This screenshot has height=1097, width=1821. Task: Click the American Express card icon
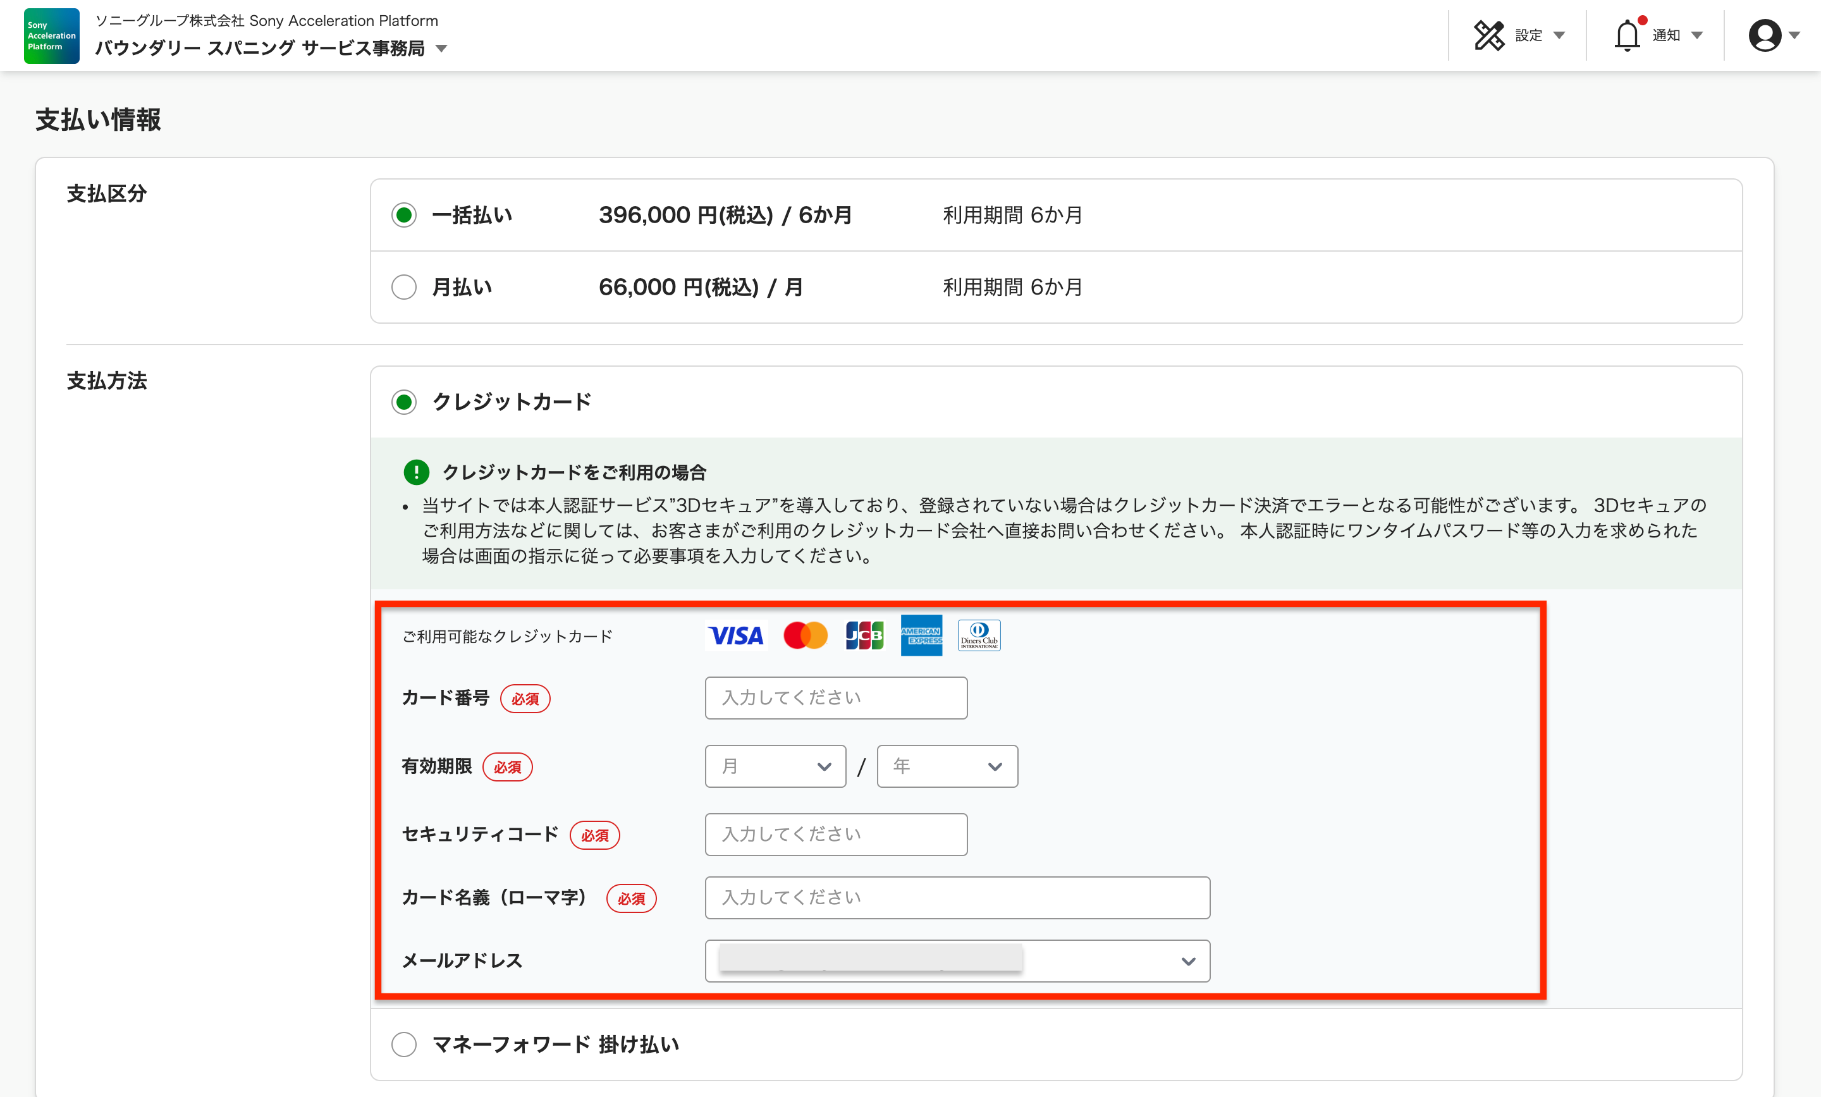[921, 635]
